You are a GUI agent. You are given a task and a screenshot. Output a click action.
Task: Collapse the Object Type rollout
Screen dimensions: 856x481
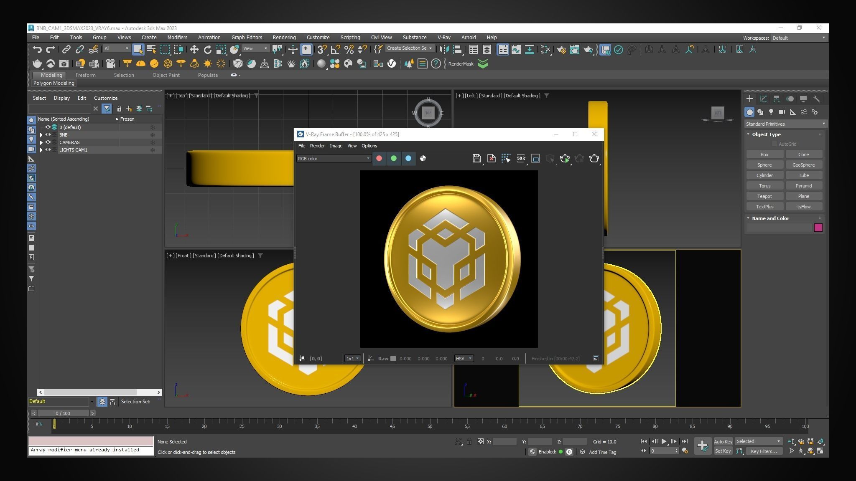click(x=748, y=134)
